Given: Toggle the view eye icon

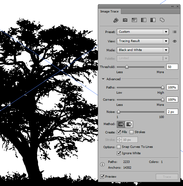Looking at the screenshot, I should [x=175, y=41].
